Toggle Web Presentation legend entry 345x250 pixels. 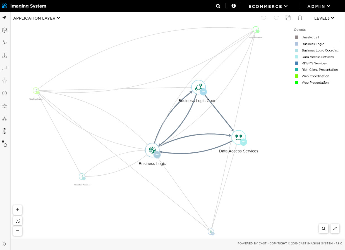coord(315,82)
